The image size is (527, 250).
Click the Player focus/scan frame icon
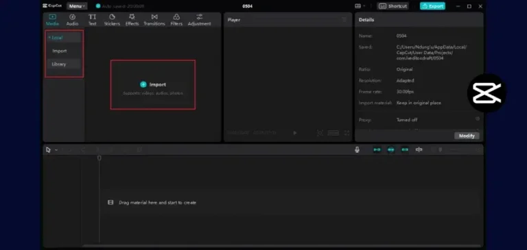point(320,134)
